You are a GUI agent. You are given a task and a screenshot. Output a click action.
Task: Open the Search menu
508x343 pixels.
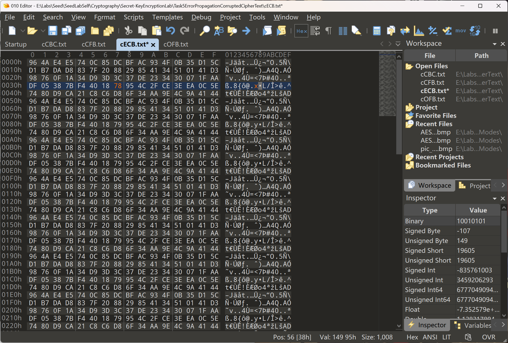[x=53, y=17]
